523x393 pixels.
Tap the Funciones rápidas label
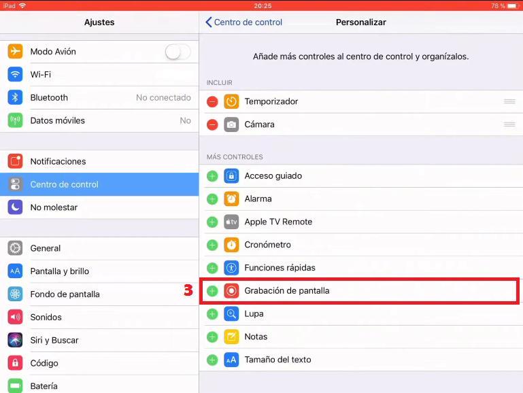click(280, 268)
